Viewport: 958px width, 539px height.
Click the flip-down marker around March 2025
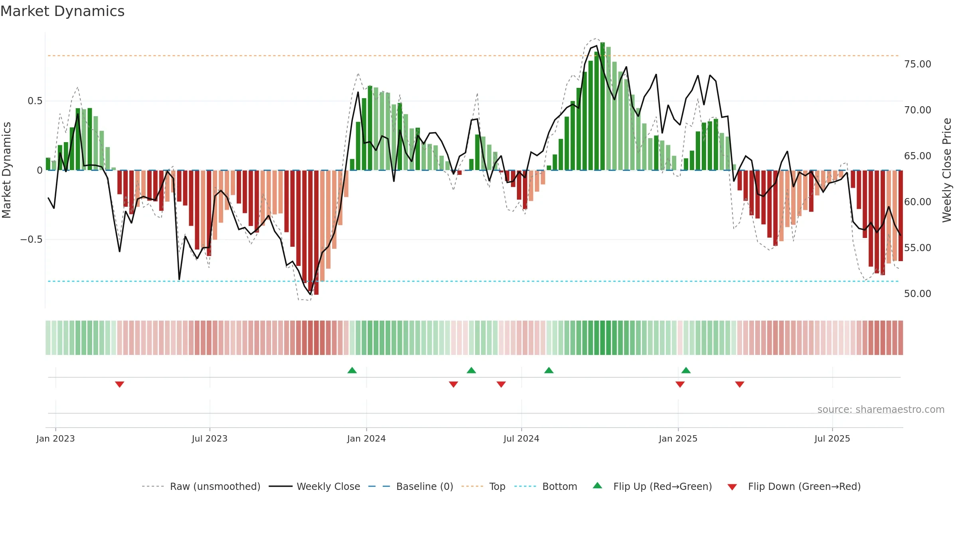[740, 384]
